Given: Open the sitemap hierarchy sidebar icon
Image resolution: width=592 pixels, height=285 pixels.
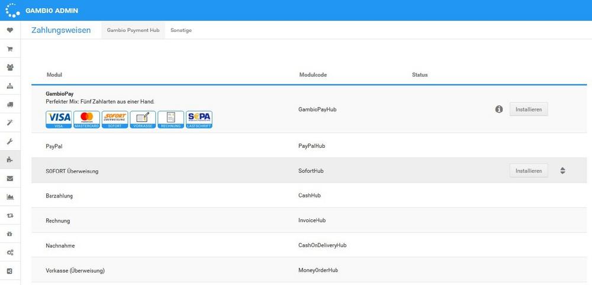Looking at the screenshot, I should tap(10, 86).
